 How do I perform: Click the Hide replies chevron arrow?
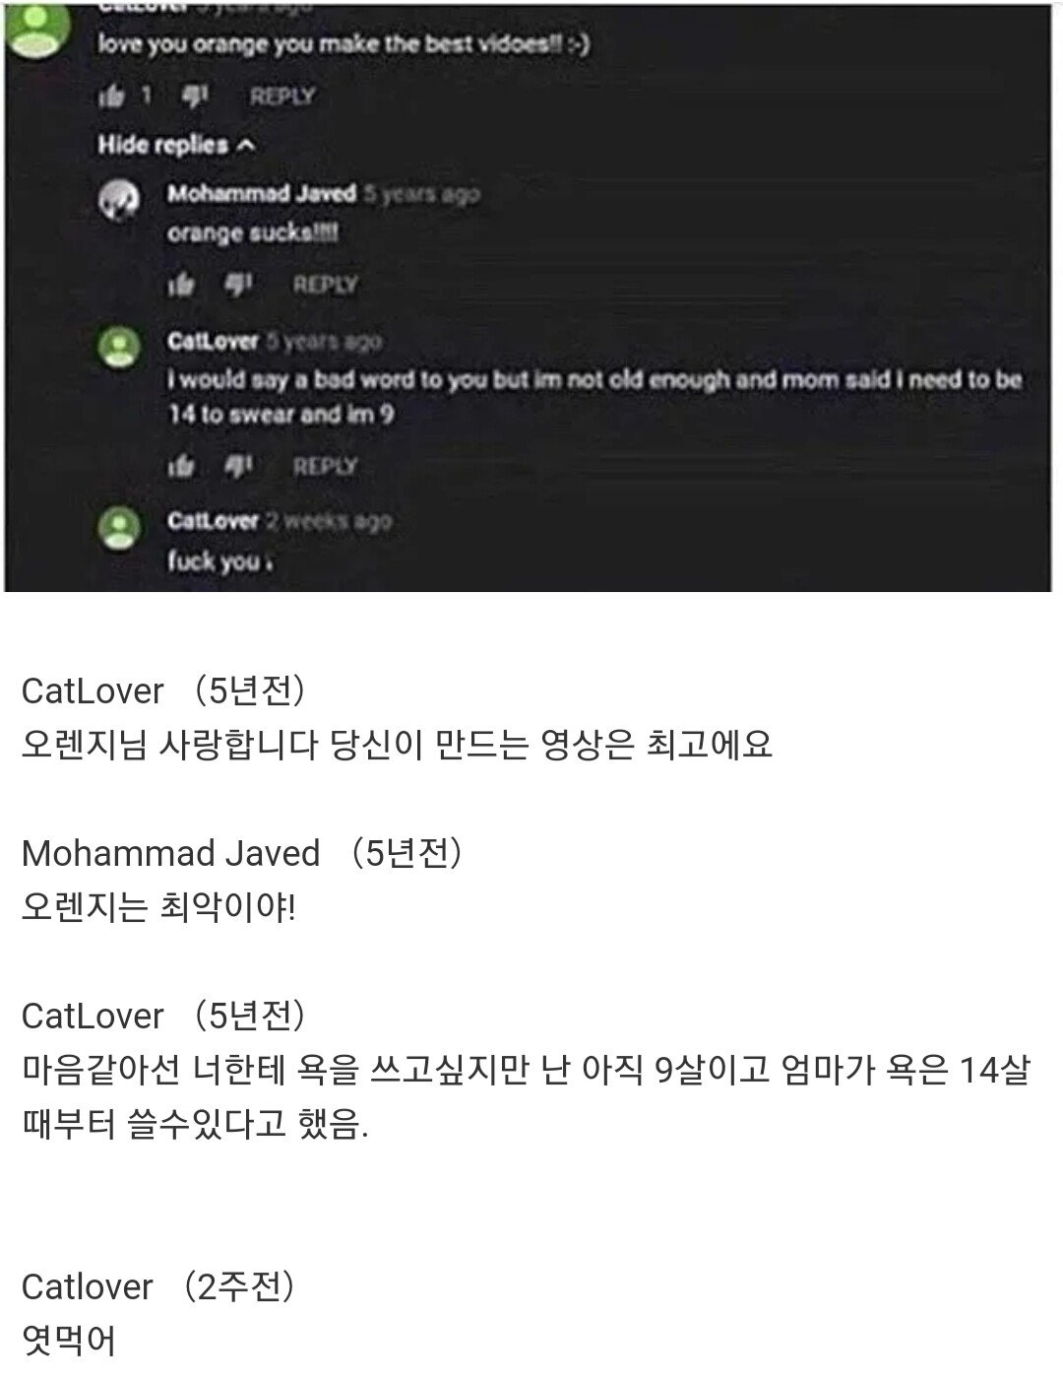point(246,146)
